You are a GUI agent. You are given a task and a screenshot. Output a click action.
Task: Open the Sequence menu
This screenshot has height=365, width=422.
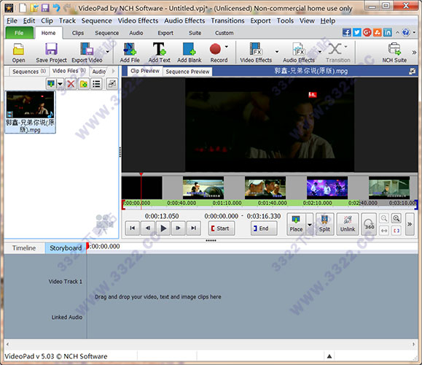[96, 20]
